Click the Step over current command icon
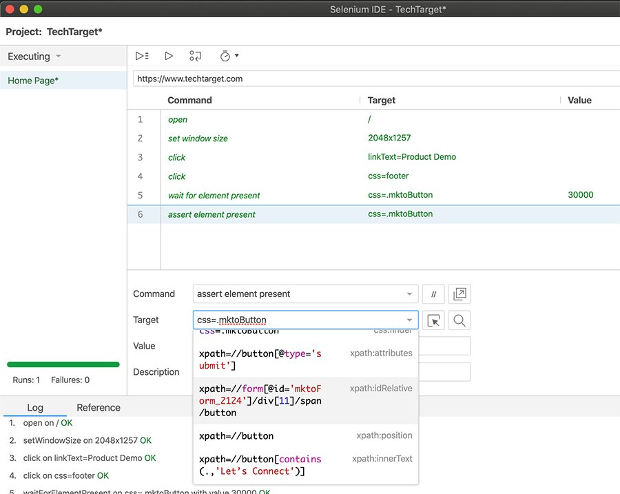This screenshot has width=620, height=494. [x=196, y=56]
